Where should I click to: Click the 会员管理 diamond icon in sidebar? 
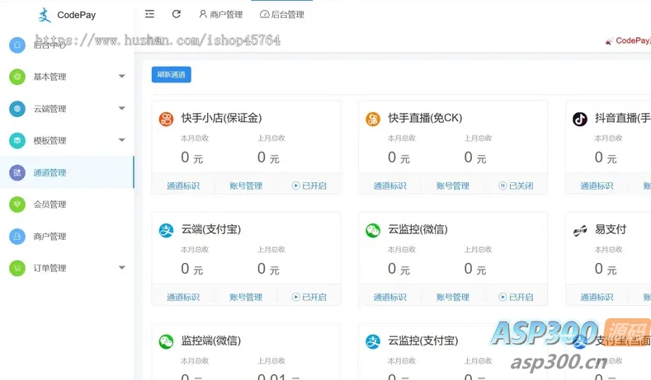[x=17, y=204]
